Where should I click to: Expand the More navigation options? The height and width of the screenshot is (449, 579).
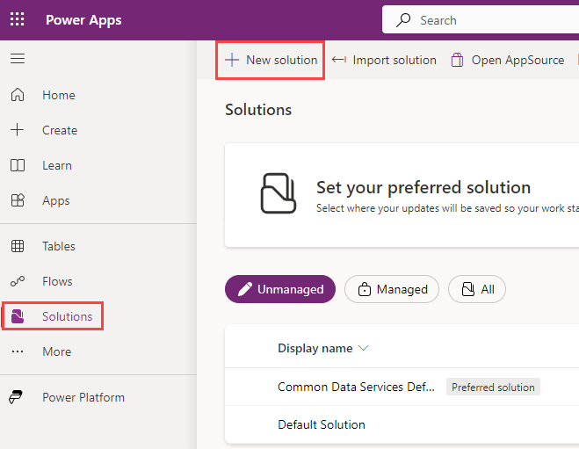tap(56, 351)
